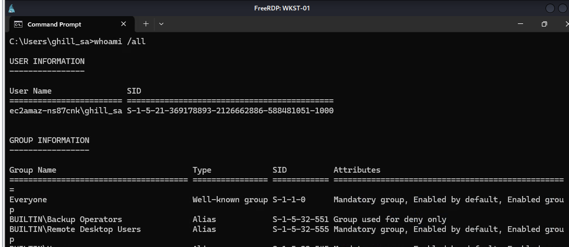
Task: Expand the new tab profile dropdown chevron
Action: pyautogui.click(x=161, y=24)
